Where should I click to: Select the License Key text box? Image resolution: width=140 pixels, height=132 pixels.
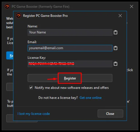[x=70, y=64]
